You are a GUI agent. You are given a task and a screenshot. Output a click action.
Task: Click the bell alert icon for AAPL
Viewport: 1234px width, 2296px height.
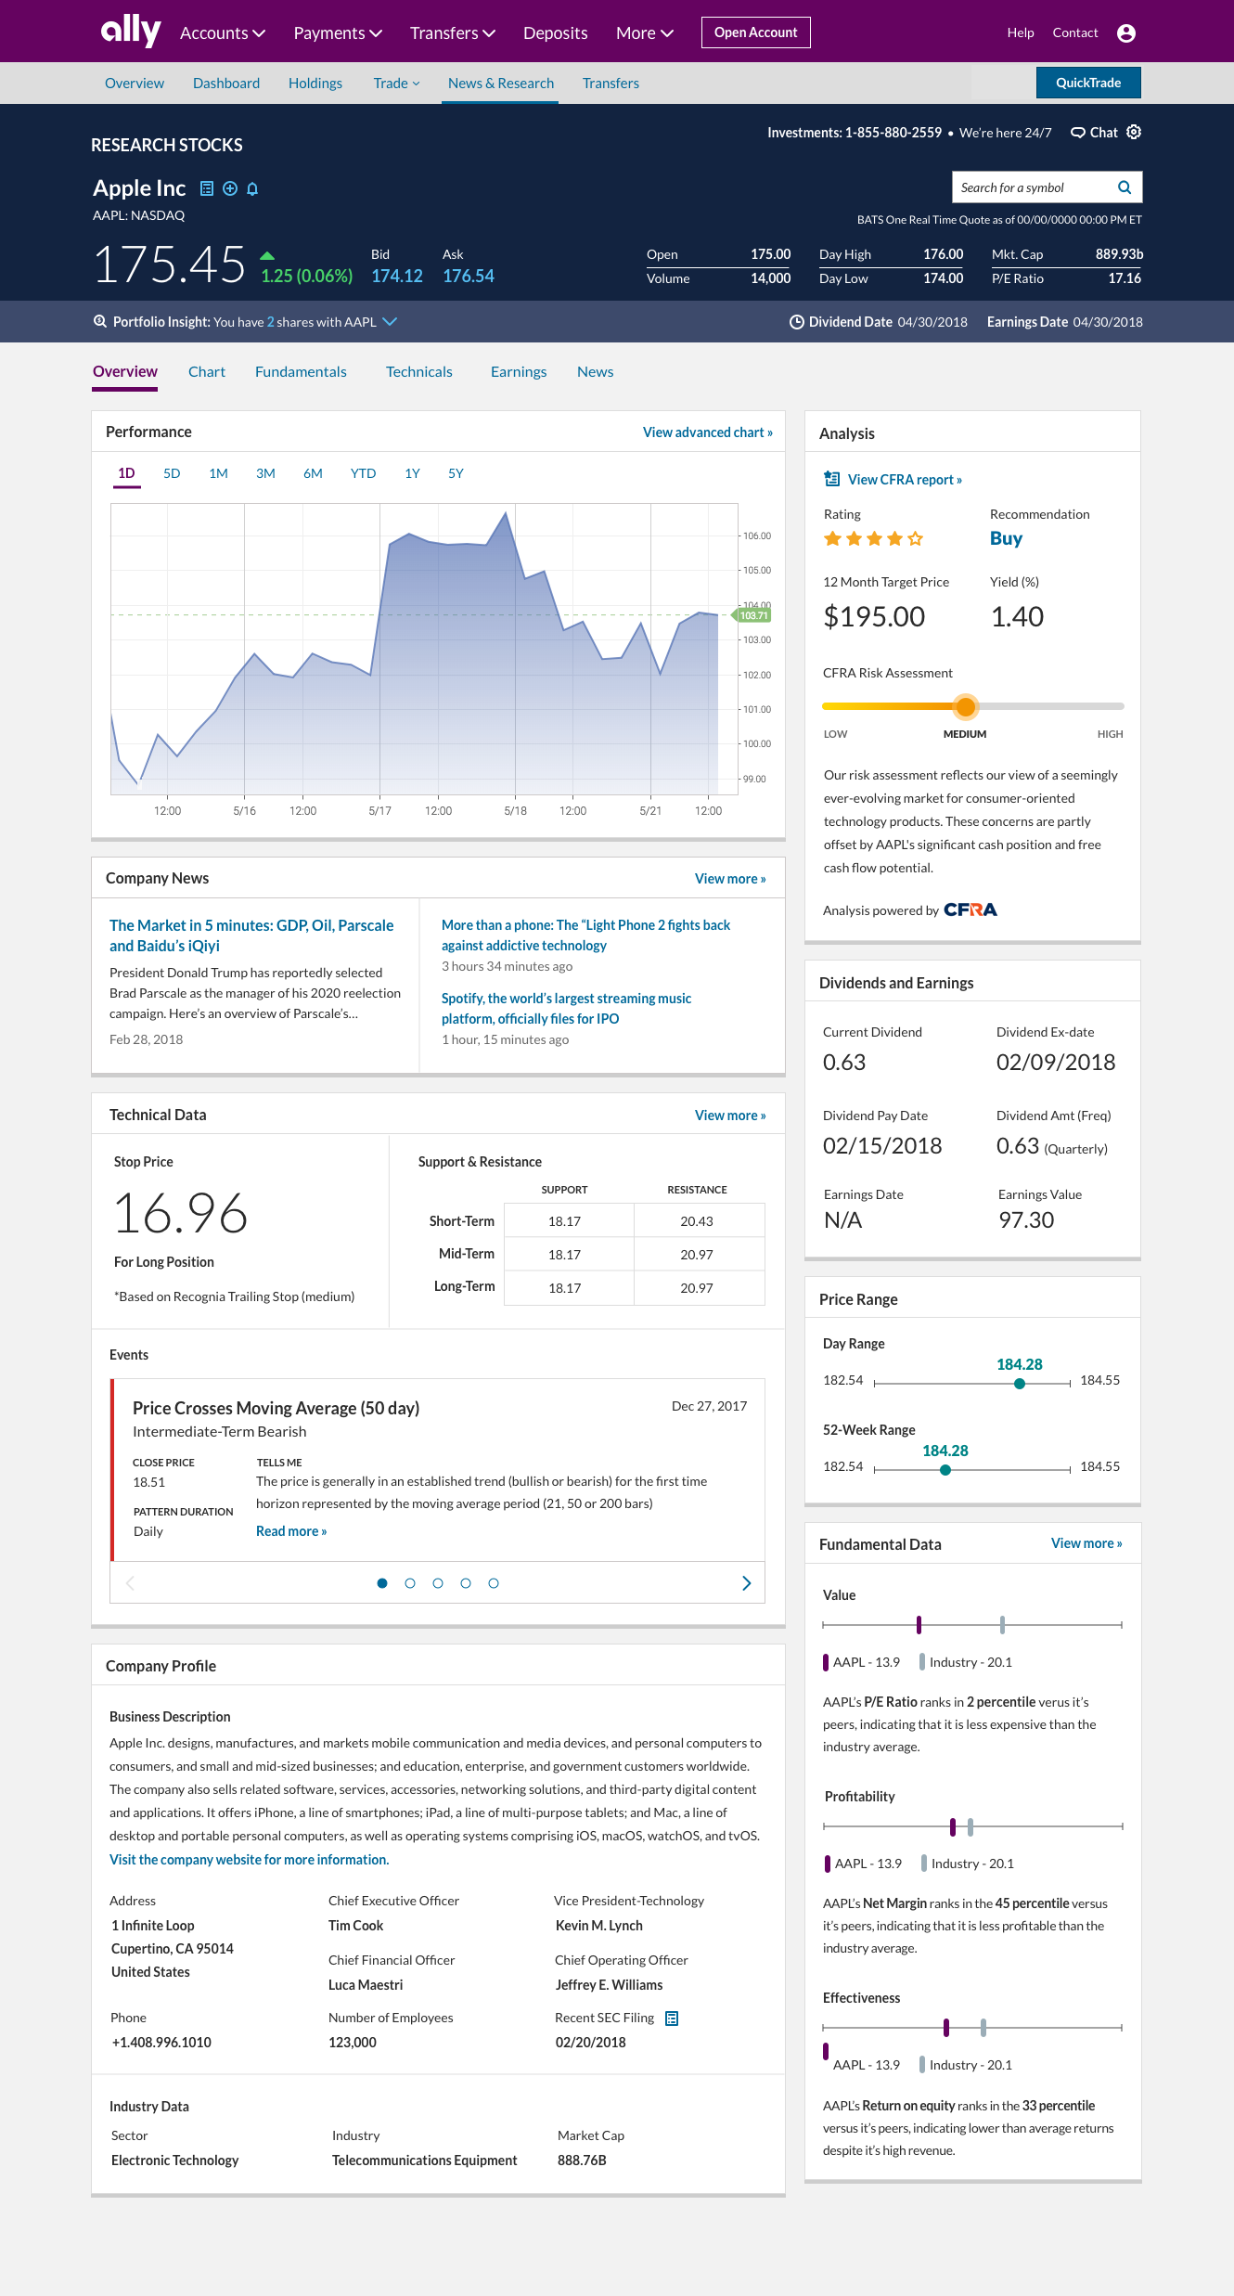pos(252,188)
